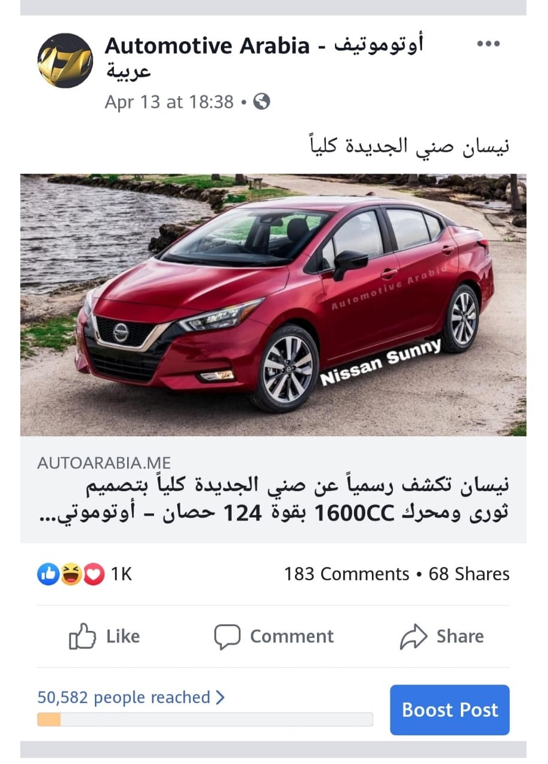
Task: Click the globe public audience icon
Action: click(x=261, y=101)
